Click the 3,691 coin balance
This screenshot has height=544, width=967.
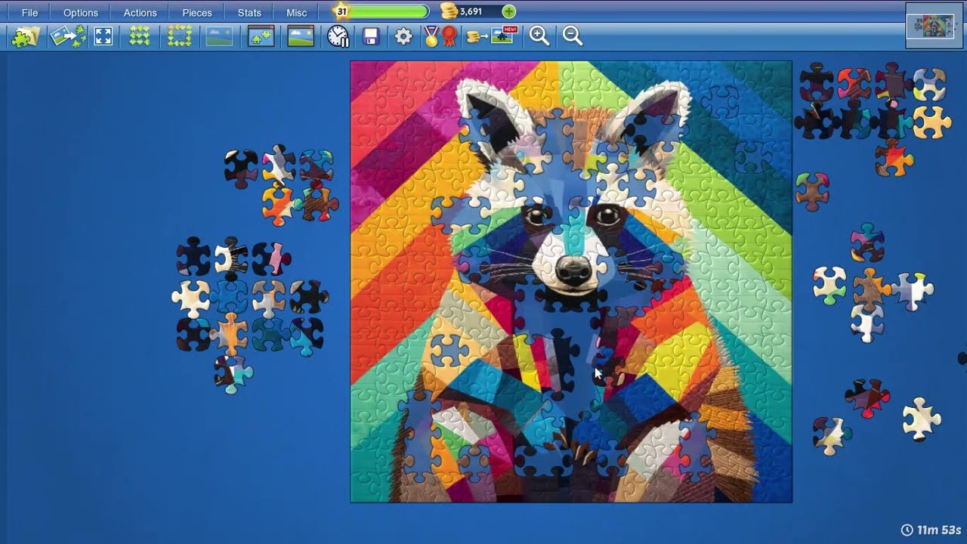click(471, 11)
